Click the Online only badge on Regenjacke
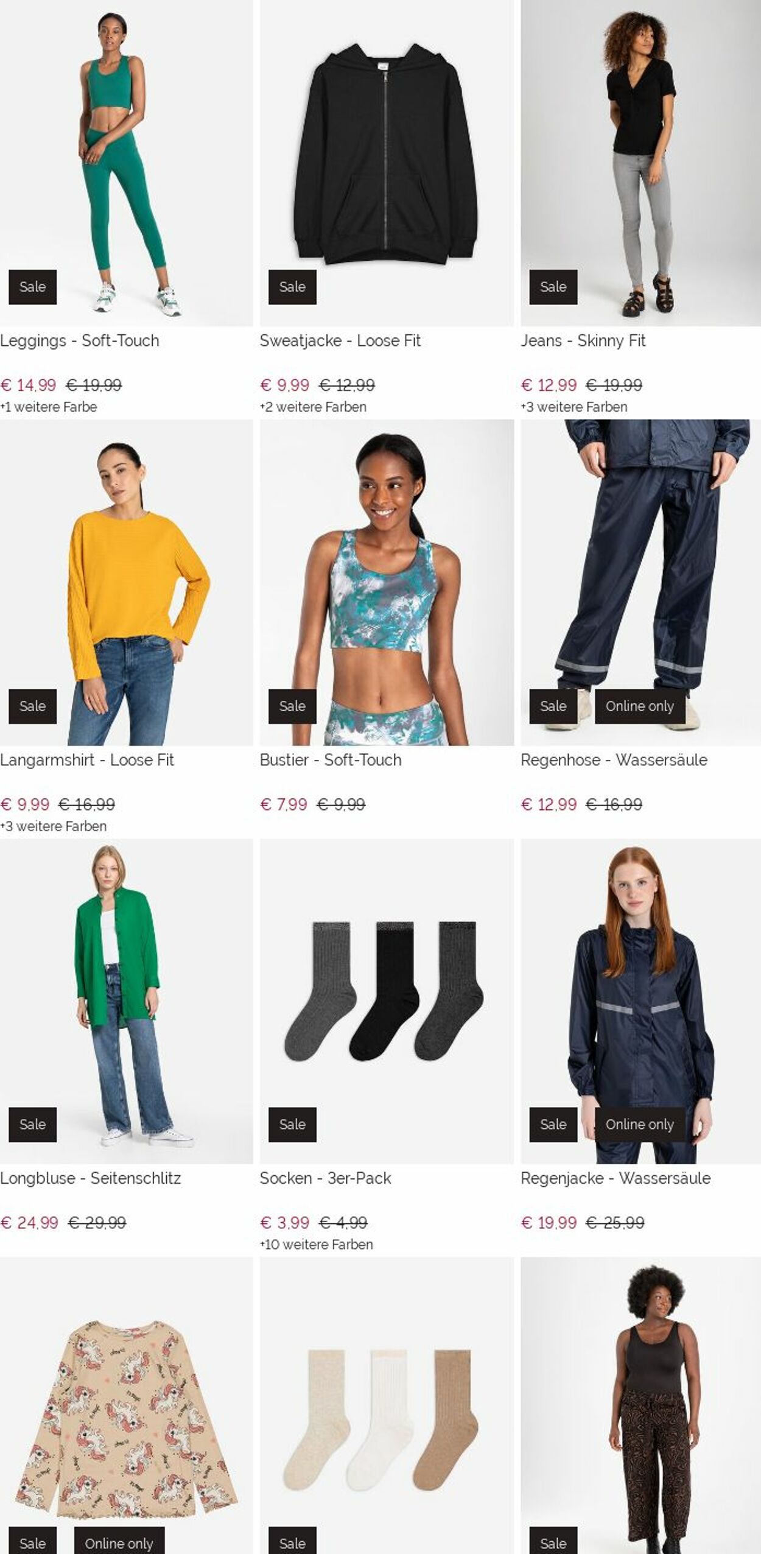Screen dimensions: 761x1554 [x=640, y=1125]
